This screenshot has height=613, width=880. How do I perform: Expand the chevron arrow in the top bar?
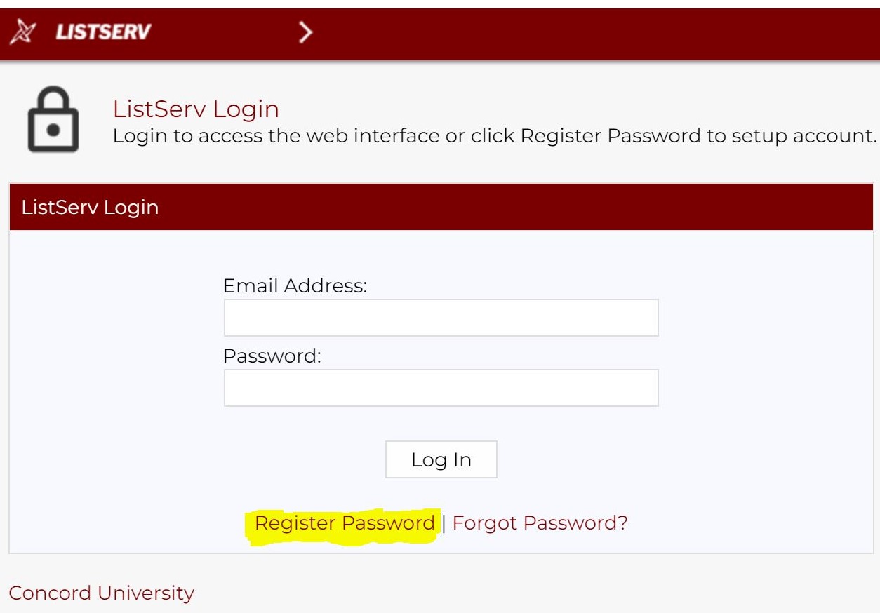(x=305, y=32)
